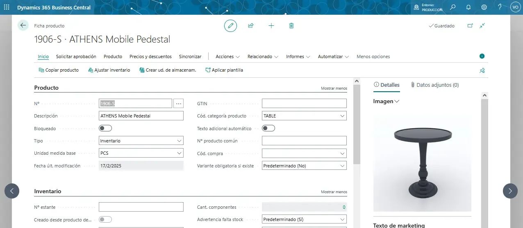
Task: Open the settings gear icon
Action: [484, 7]
